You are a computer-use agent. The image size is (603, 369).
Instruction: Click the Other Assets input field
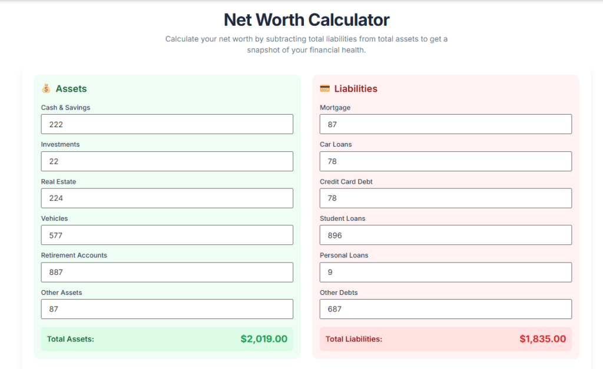point(167,309)
